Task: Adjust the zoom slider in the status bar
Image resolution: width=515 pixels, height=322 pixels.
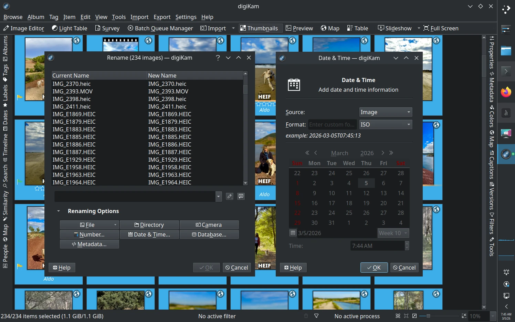Action: pyautogui.click(x=428, y=315)
